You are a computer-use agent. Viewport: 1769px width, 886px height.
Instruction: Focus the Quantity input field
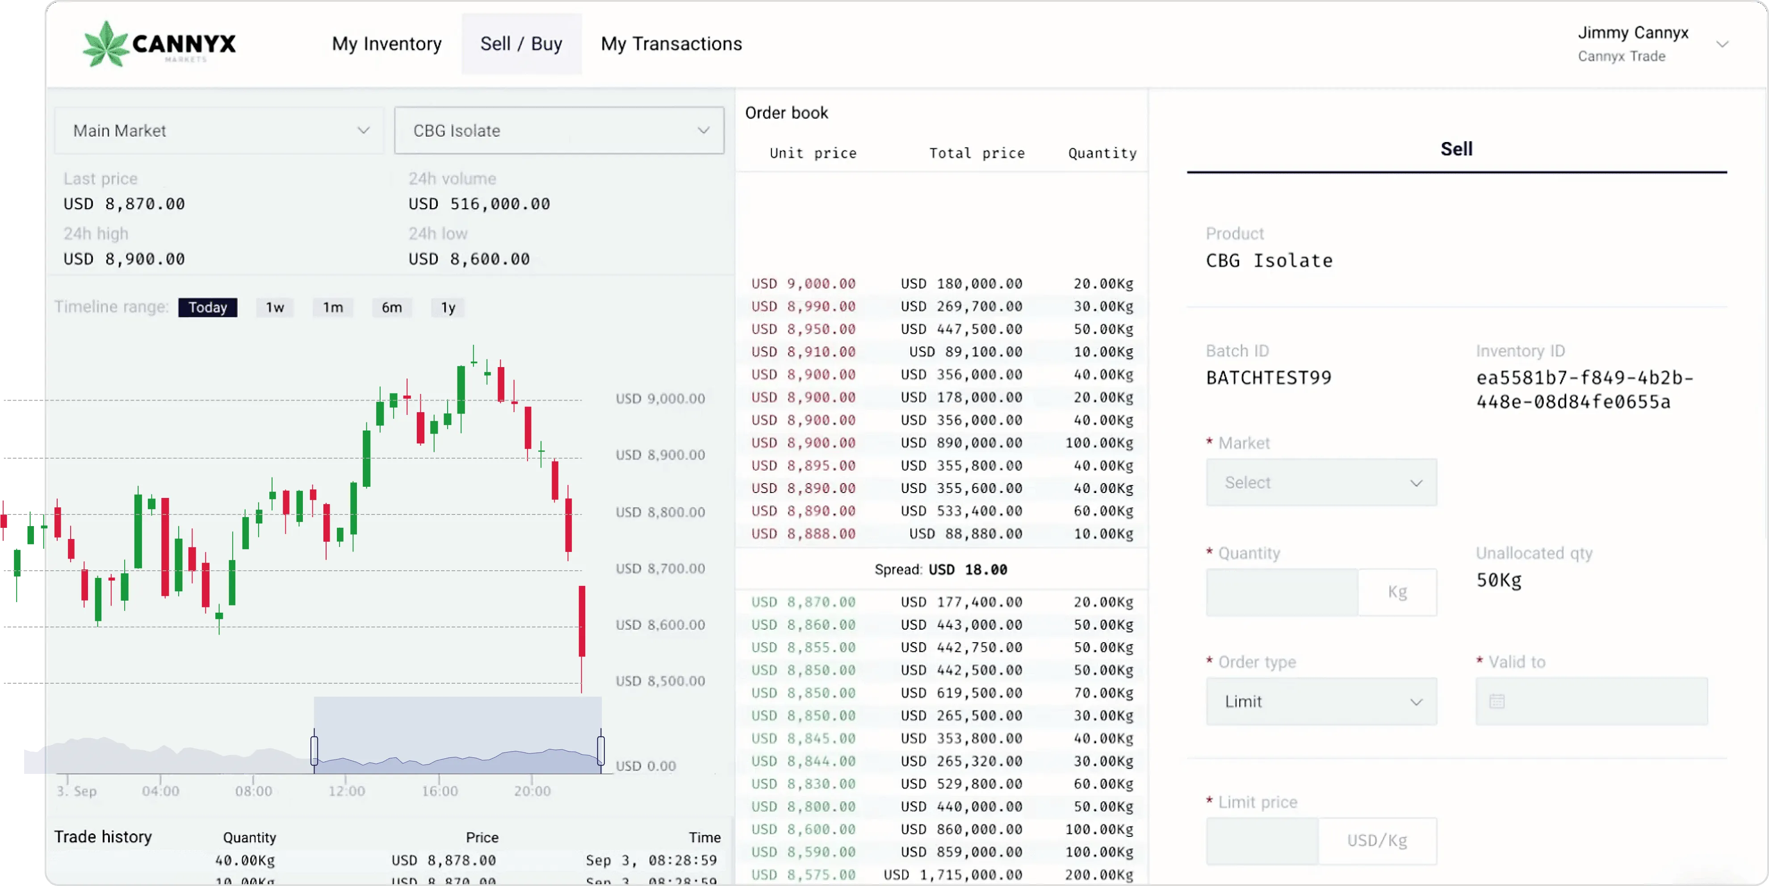pyautogui.click(x=1282, y=592)
